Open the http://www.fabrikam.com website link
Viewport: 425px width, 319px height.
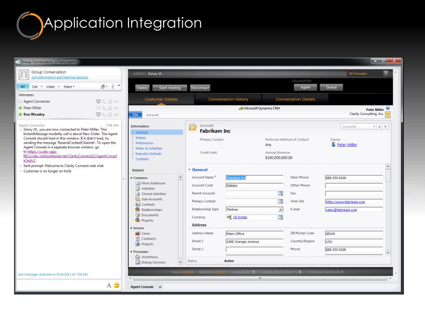345,202
